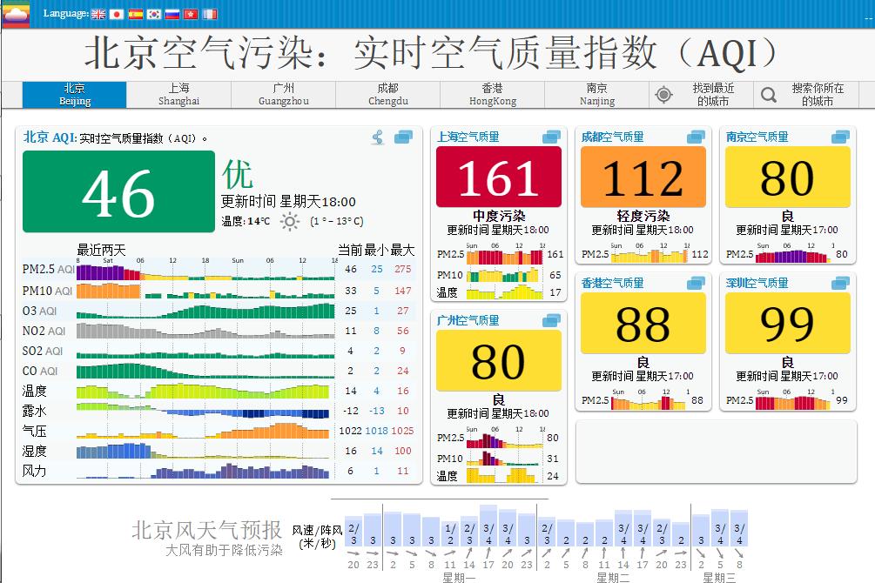Screen dimensions: 875x583
Task: Switch language with the French flag
Action: [210, 14]
